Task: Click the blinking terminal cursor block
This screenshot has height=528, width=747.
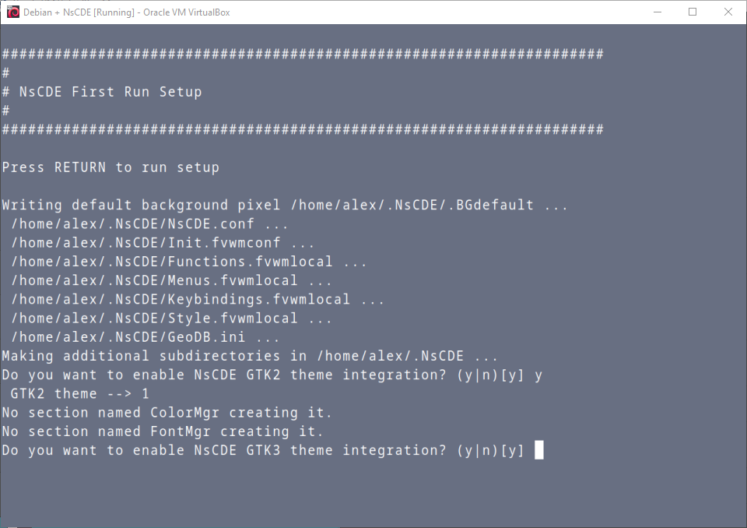Action: [x=538, y=449]
